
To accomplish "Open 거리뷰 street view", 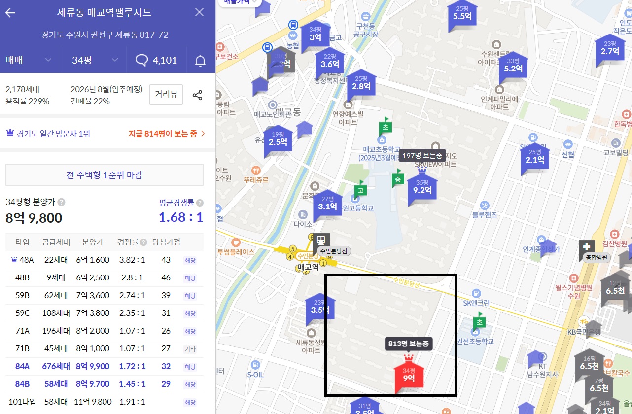I will click(x=166, y=95).
